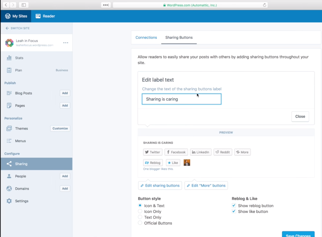The width and height of the screenshot is (322, 237).
Task: Expand the More sharing button in preview
Action: point(242,152)
